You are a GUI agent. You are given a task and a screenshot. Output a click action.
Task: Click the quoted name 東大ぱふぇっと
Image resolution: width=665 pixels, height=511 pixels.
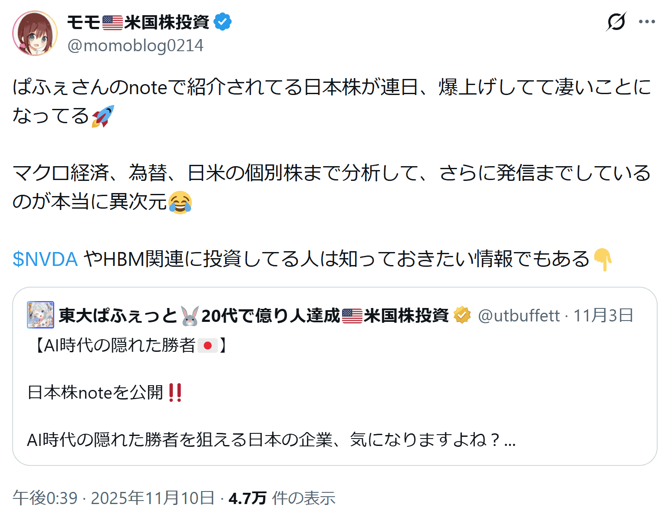point(118,315)
